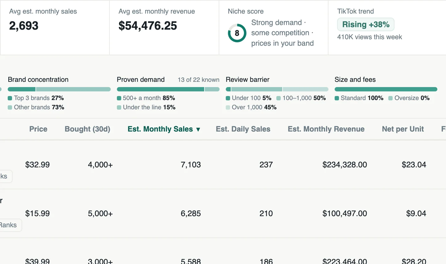Viewport: 446px width, 264px height.
Task: Click the $15.99 price cell
Action: (37, 213)
